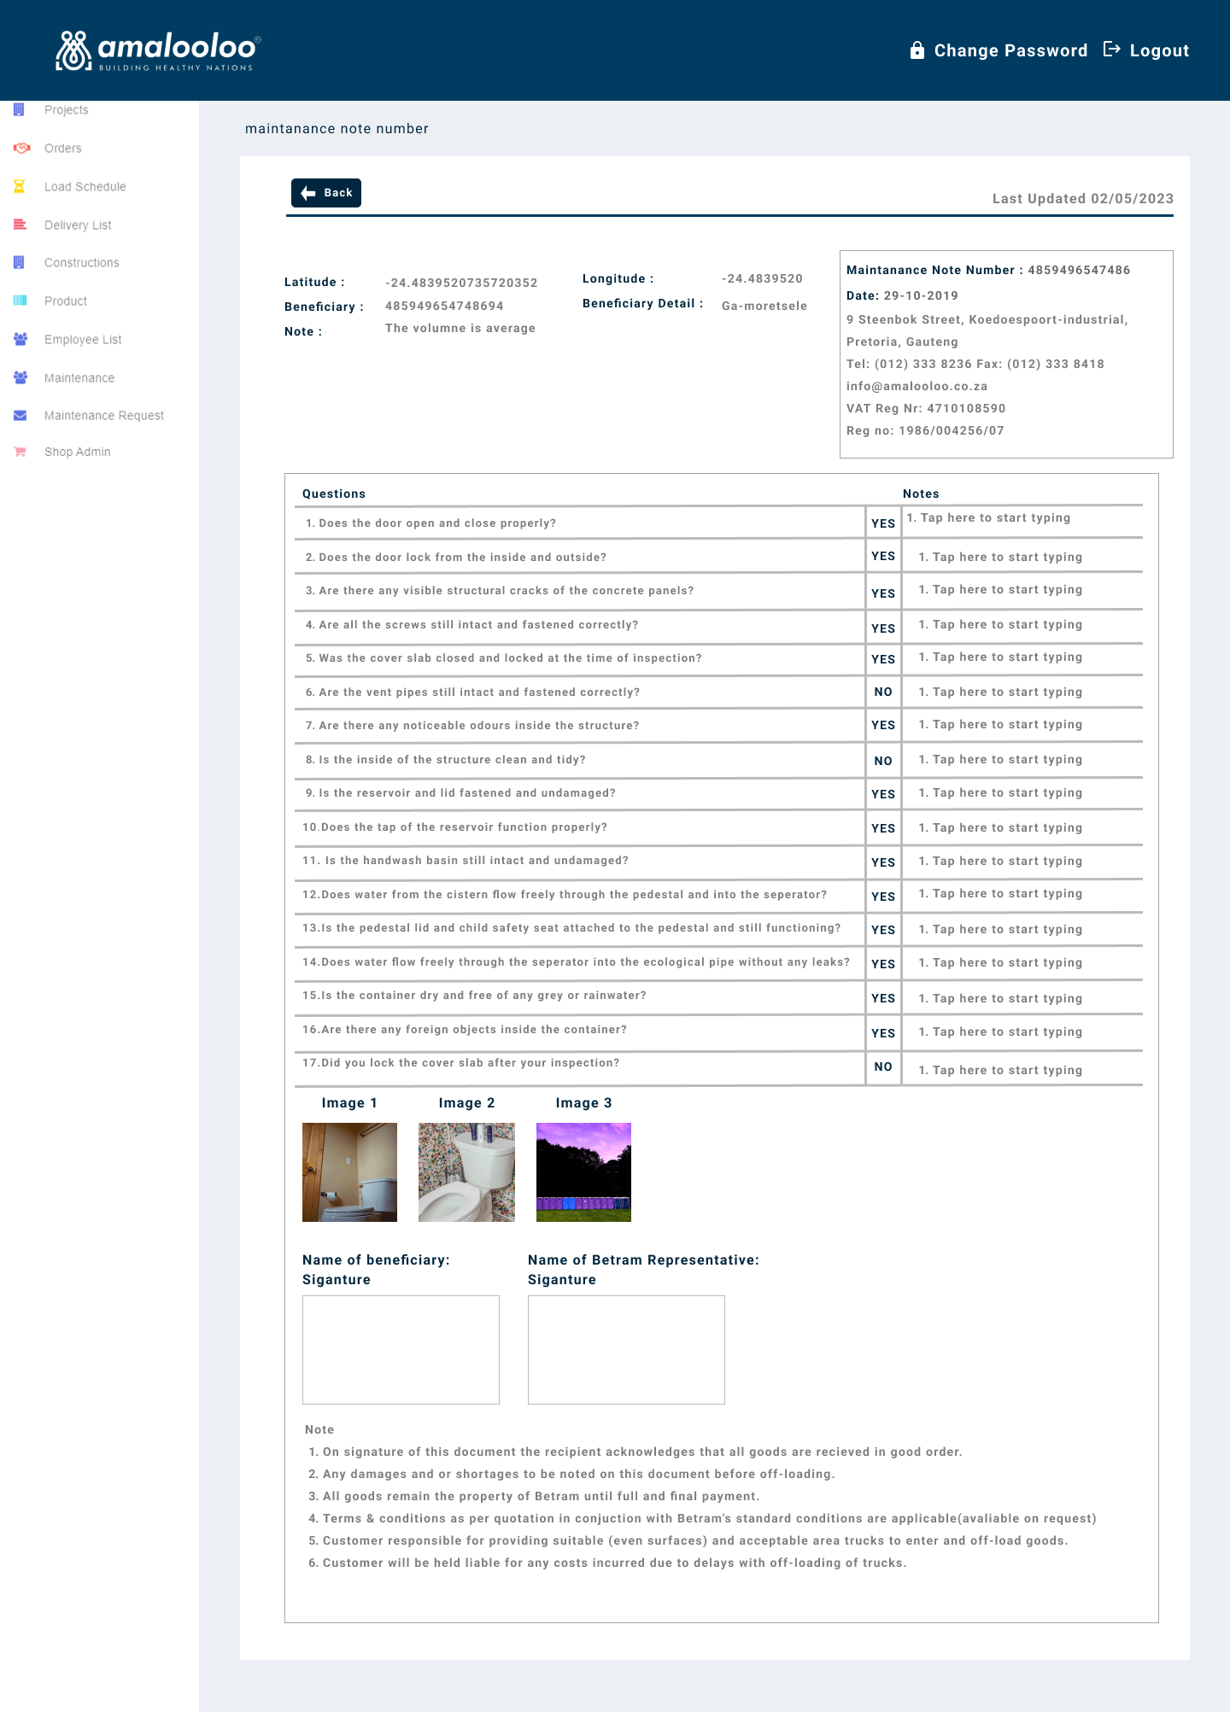Click the NO answer for question 8
Image resolution: width=1230 pixels, height=1712 pixels.
883,761
